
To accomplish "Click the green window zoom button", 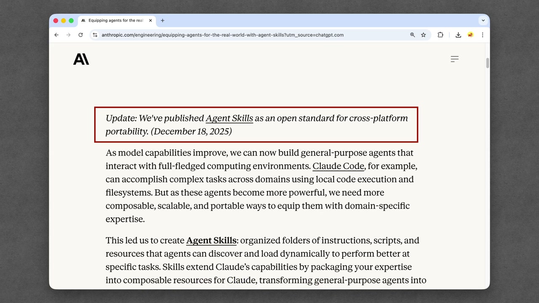I will click(x=71, y=21).
